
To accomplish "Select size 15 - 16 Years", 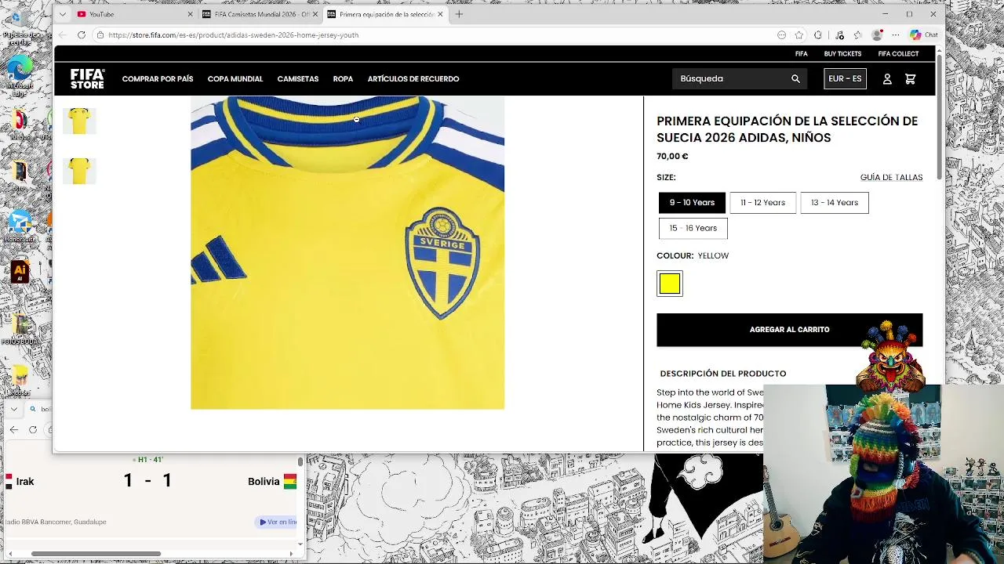I will (693, 229).
